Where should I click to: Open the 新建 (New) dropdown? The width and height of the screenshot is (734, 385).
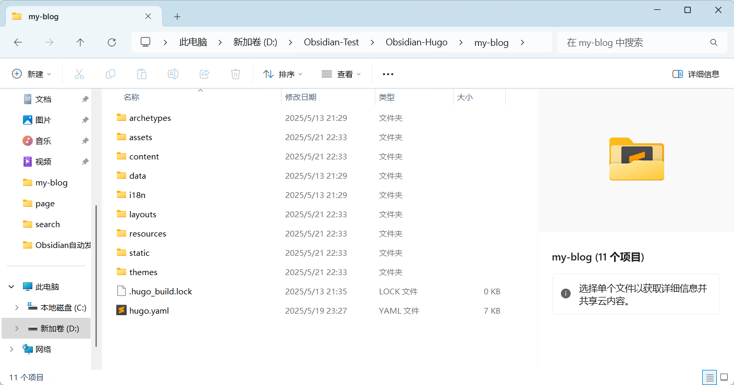32,74
